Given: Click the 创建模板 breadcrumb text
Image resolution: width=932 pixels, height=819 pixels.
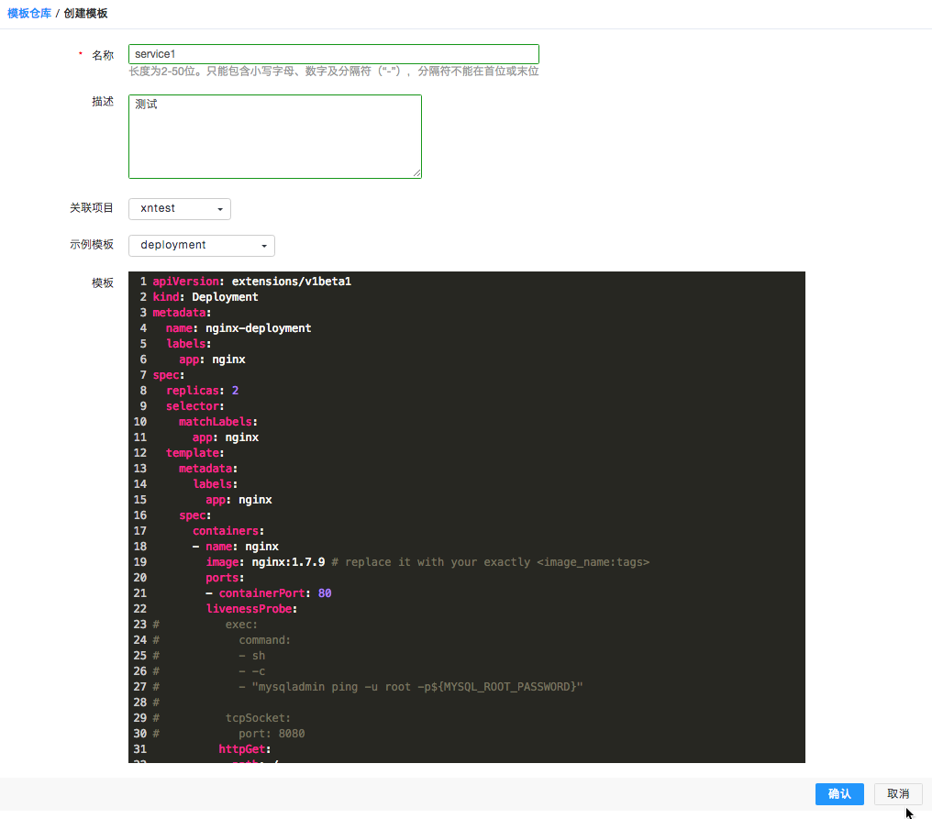Looking at the screenshot, I should 83,13.
